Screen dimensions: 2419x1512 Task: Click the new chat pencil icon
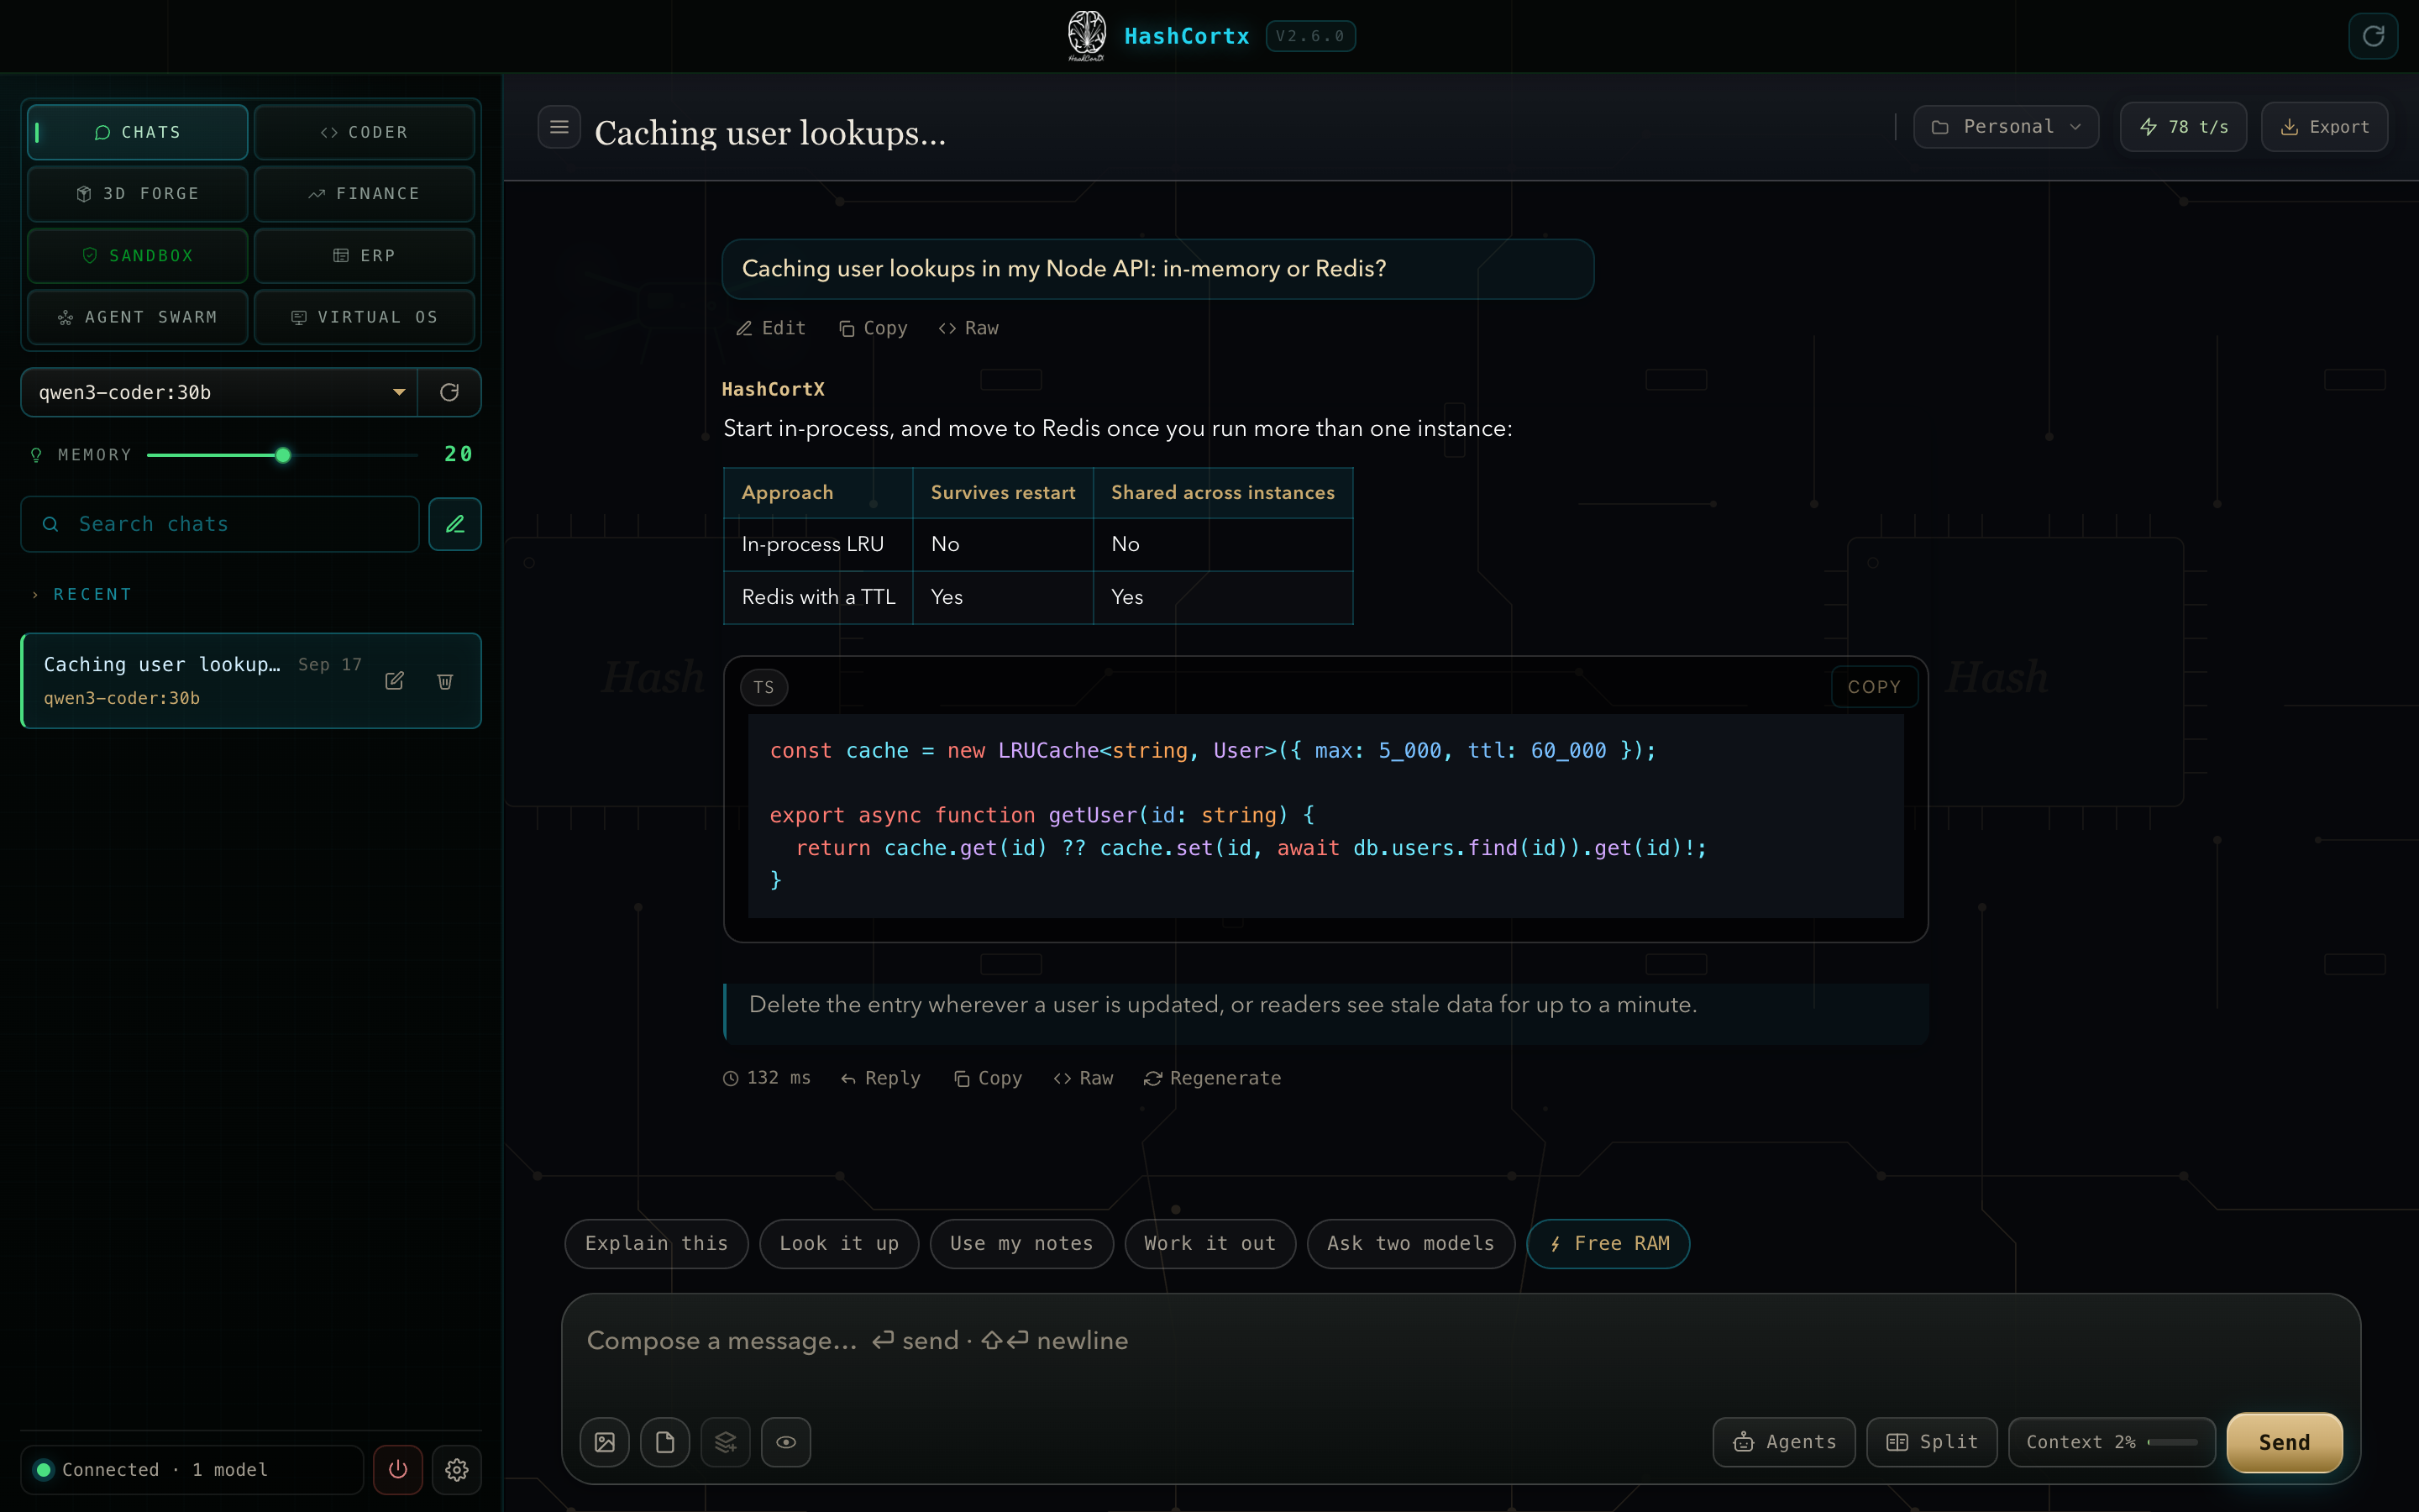454,524
